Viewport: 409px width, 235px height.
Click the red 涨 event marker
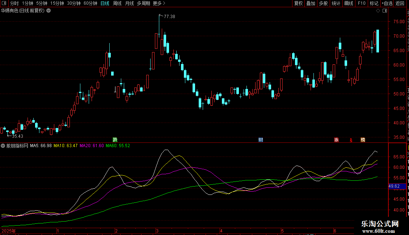337,140
